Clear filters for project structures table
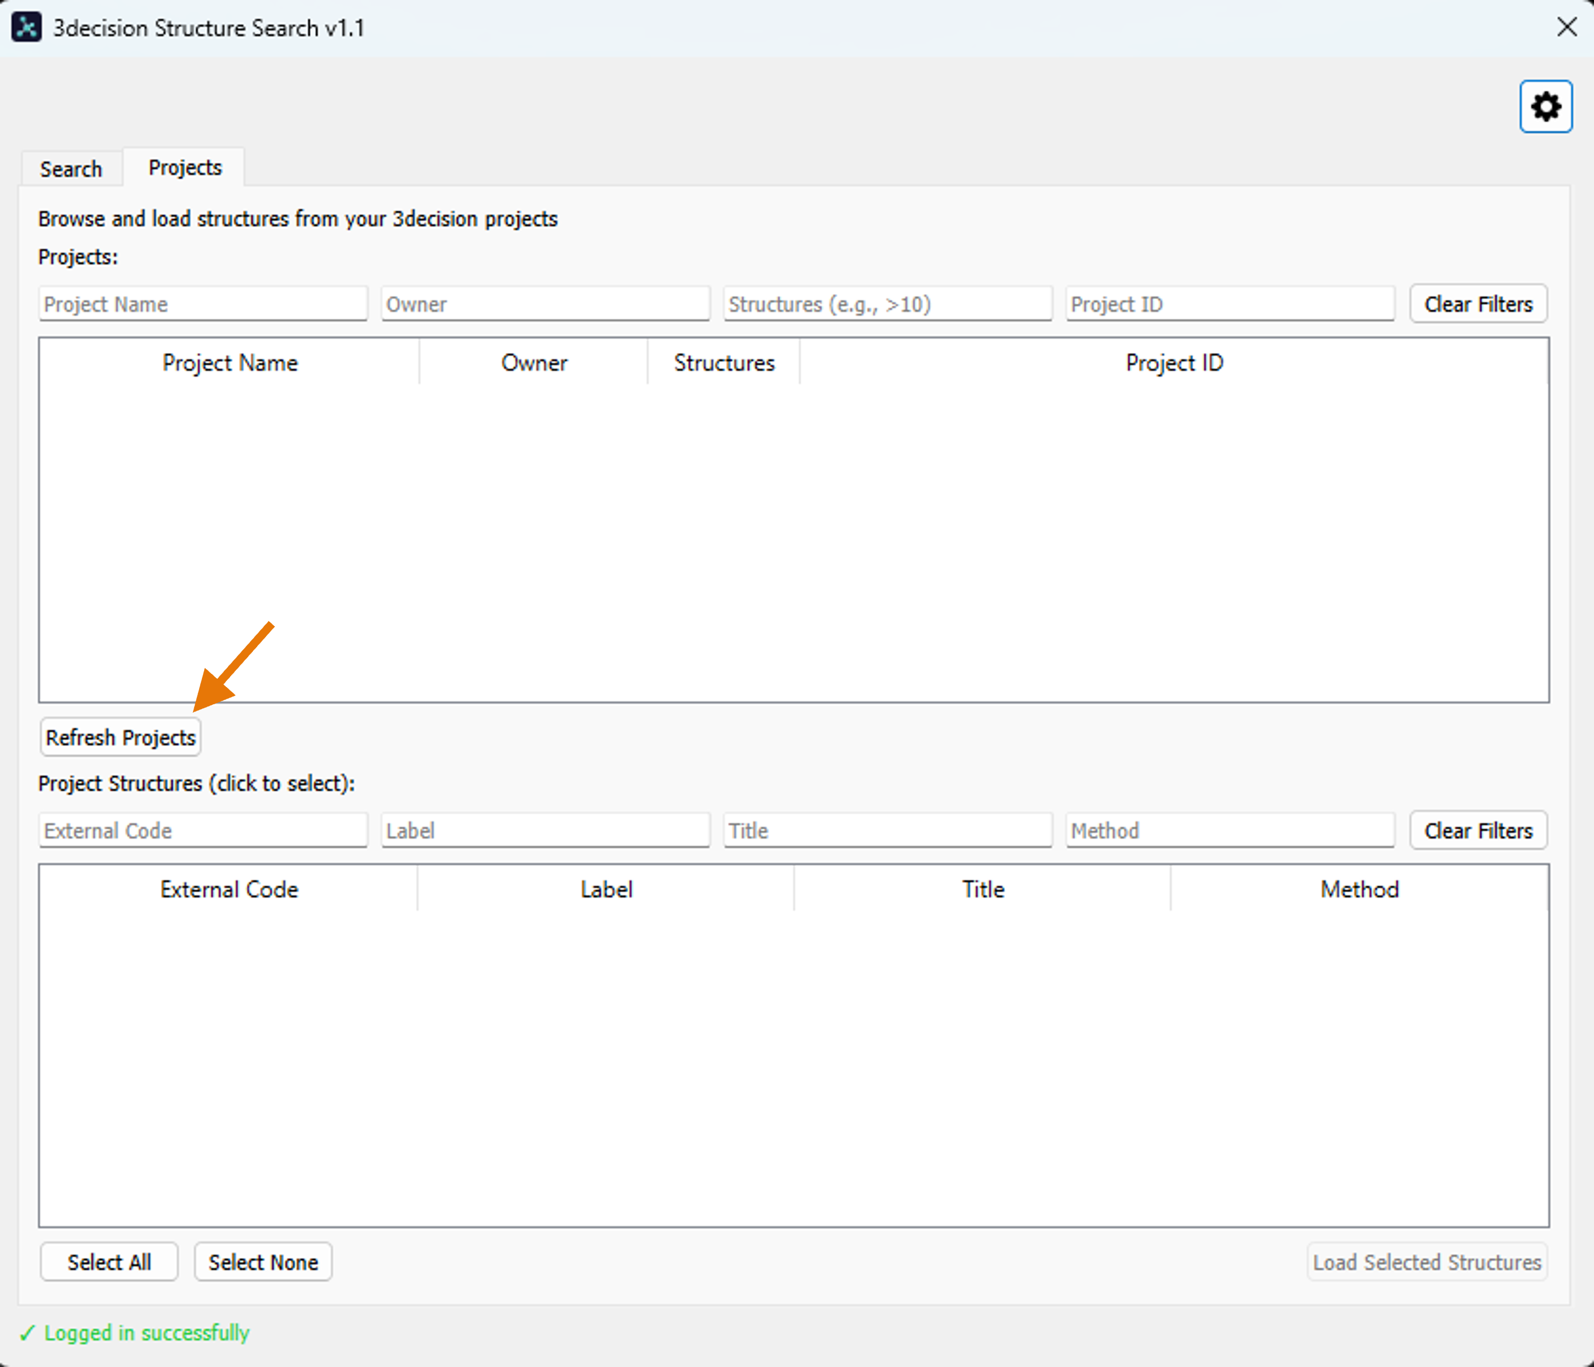 (x=1478, y=830)
